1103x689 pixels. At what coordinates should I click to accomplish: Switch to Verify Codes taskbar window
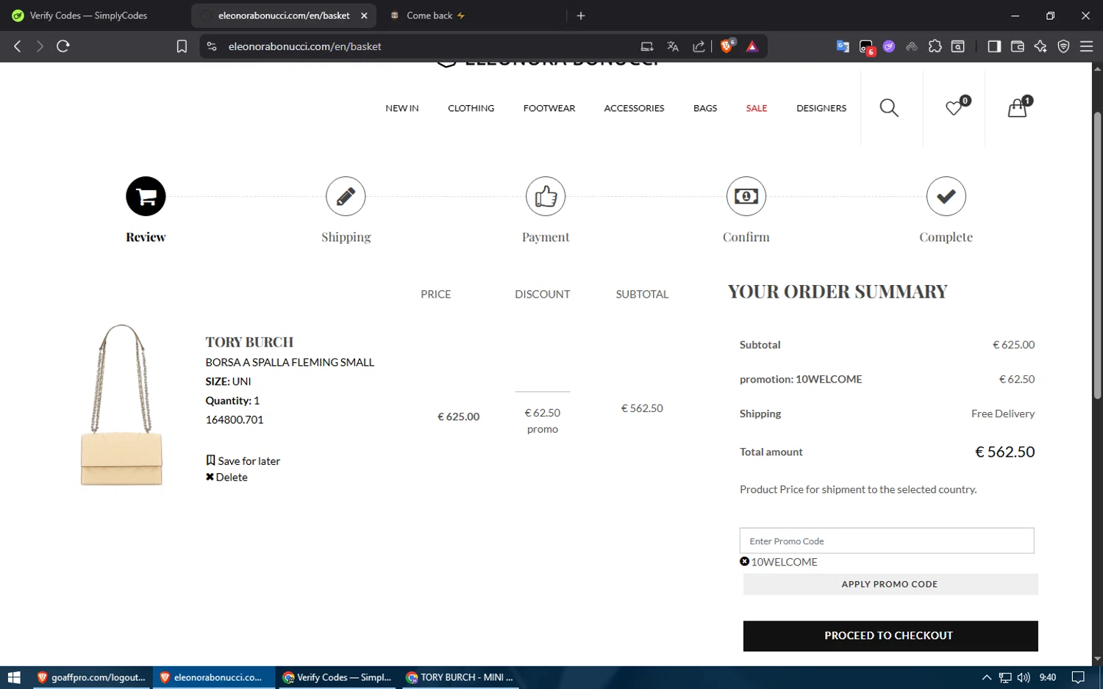coord(337,677)
